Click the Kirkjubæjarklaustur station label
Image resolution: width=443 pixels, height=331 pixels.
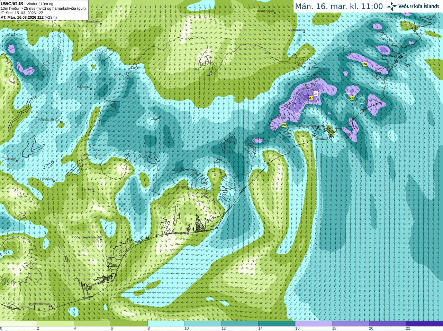87,237
